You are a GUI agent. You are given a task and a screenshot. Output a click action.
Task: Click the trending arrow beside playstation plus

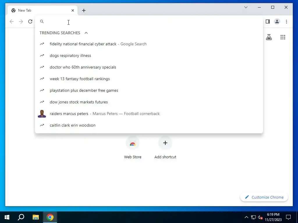(x=42, y=91)
